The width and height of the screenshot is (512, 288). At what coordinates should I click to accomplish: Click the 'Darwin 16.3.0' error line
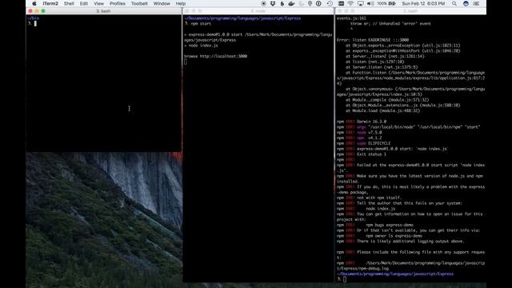point(362,122)
